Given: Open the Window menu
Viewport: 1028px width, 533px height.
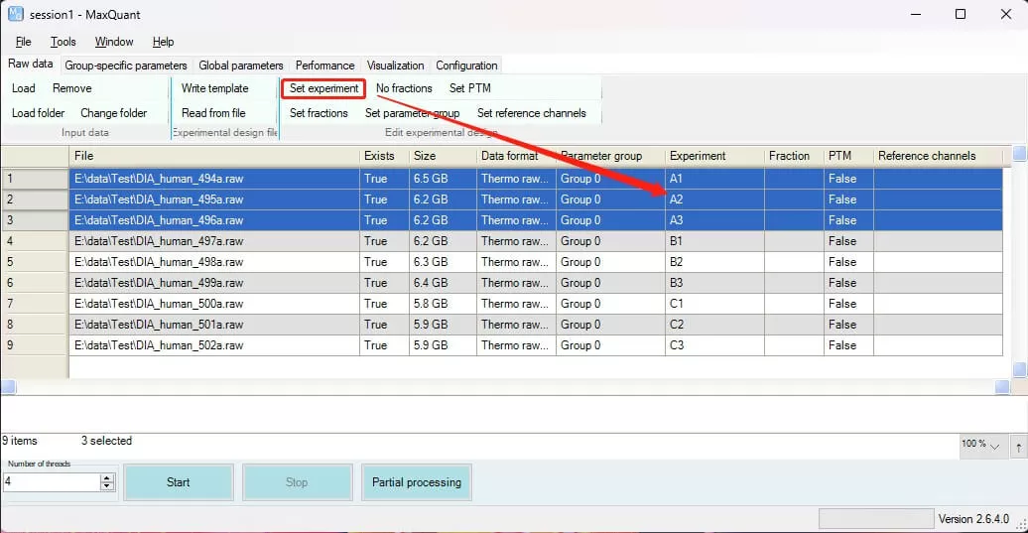Looking at the screenshot, I should pyautogui.click(x=114, y=42).
